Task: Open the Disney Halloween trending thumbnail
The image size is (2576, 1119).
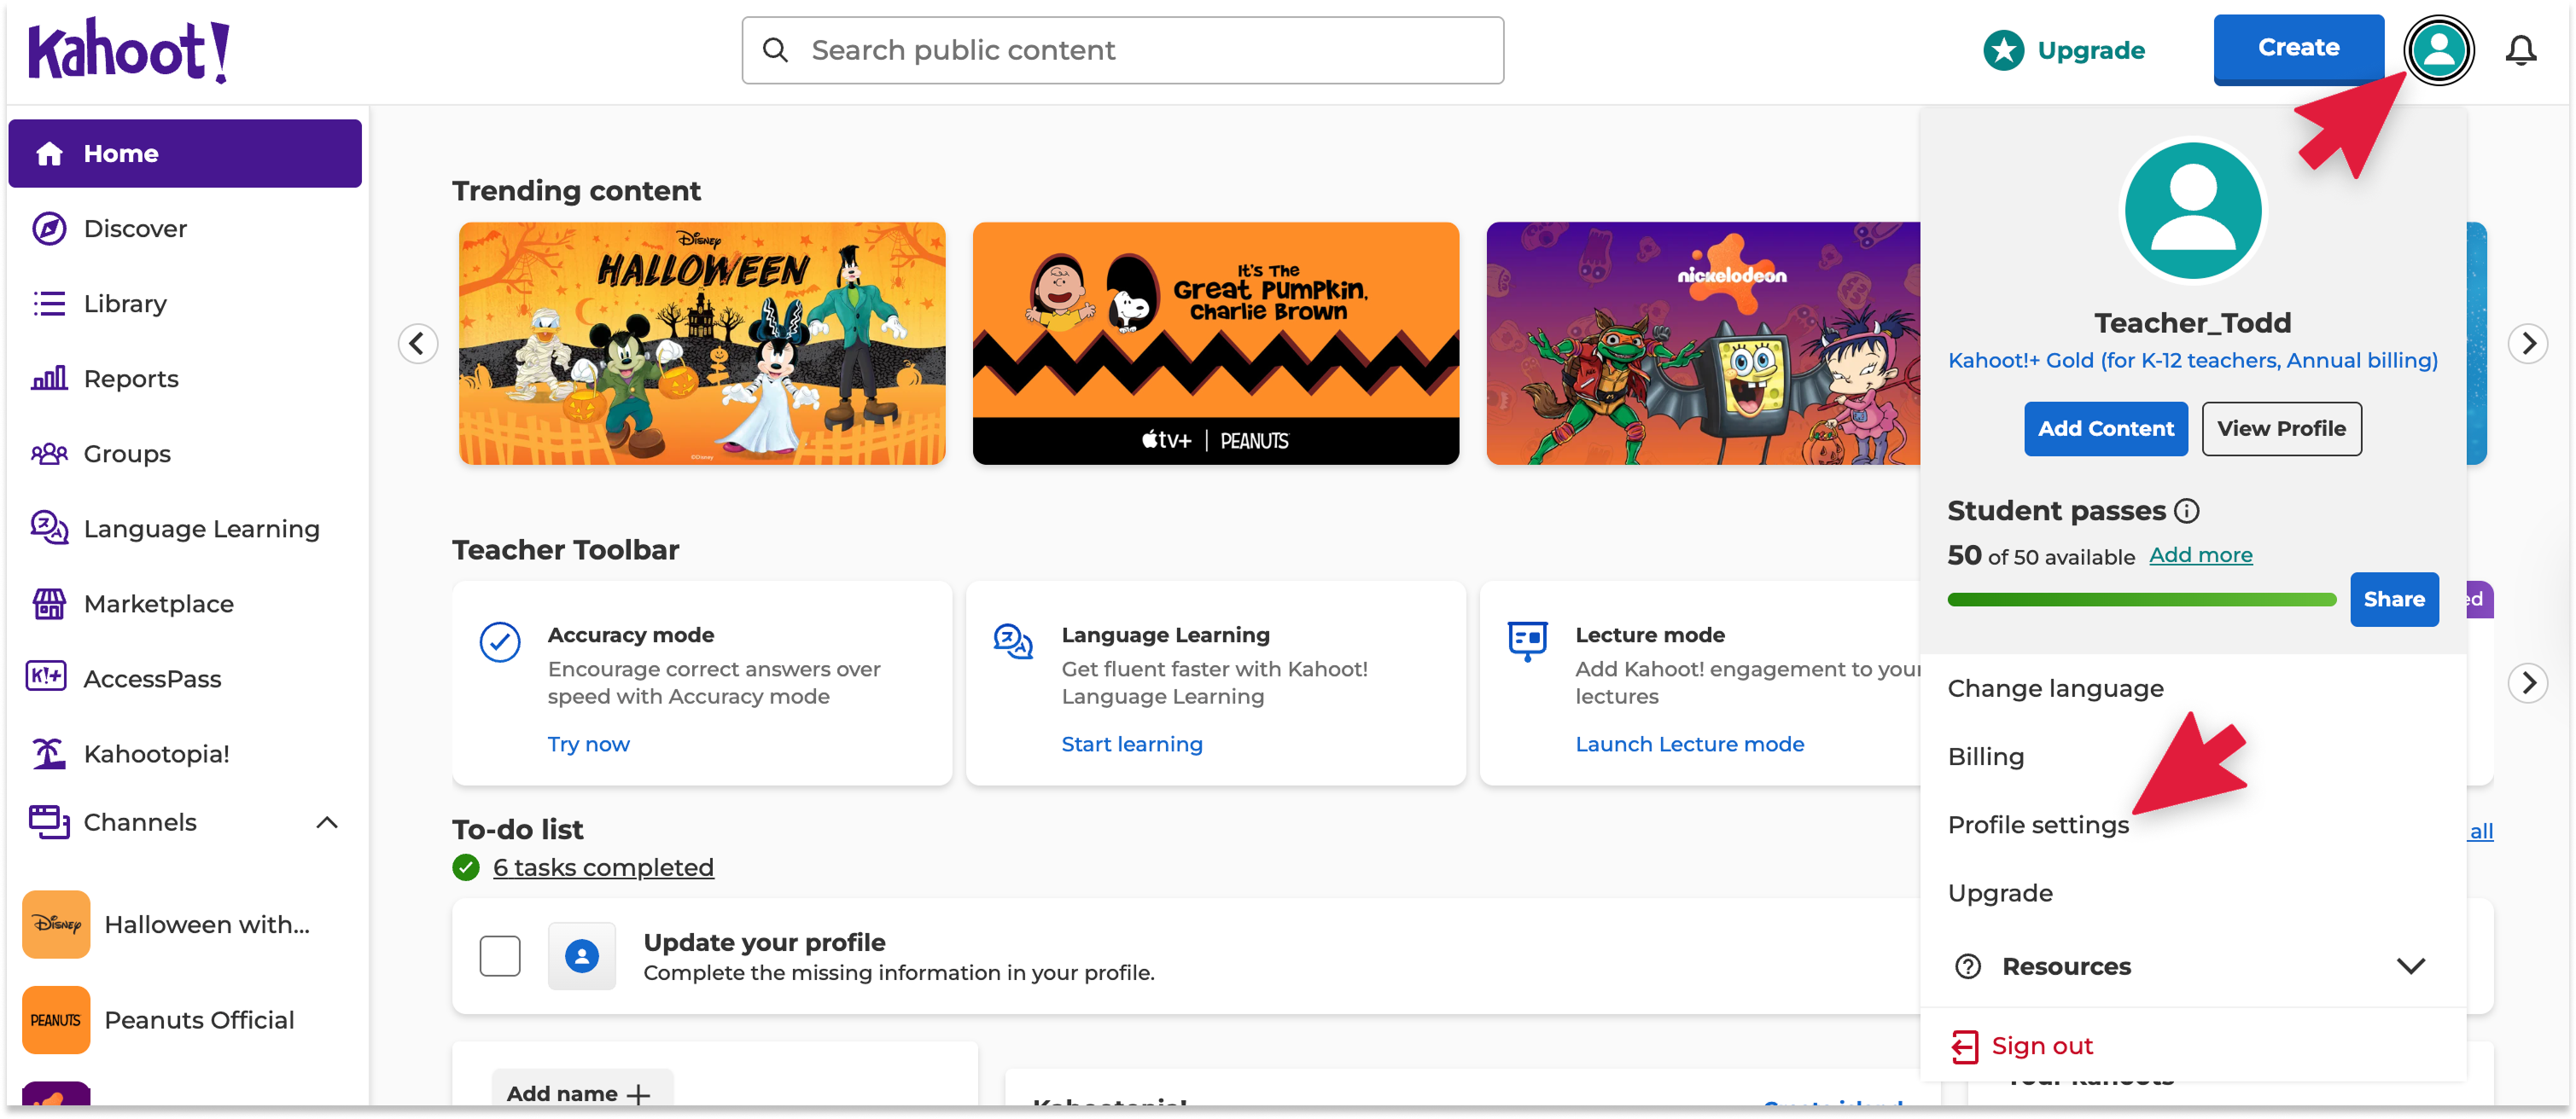Action: tap(702, 343)
